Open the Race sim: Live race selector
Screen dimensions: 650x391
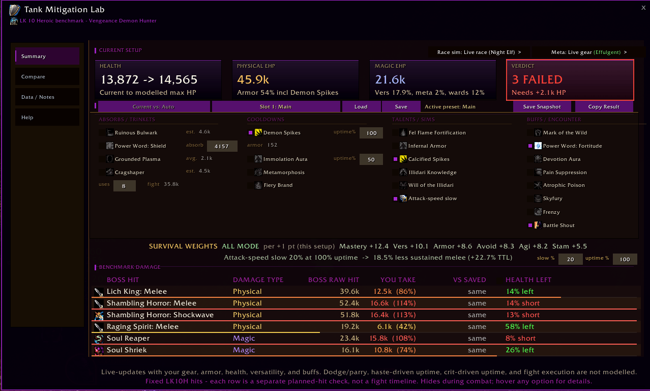pos(479,52)
